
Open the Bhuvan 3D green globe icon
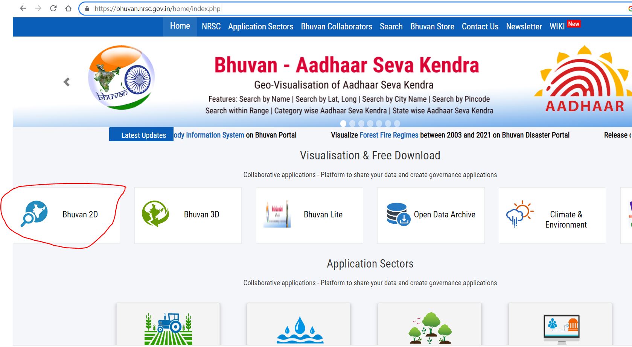point(155,214)
